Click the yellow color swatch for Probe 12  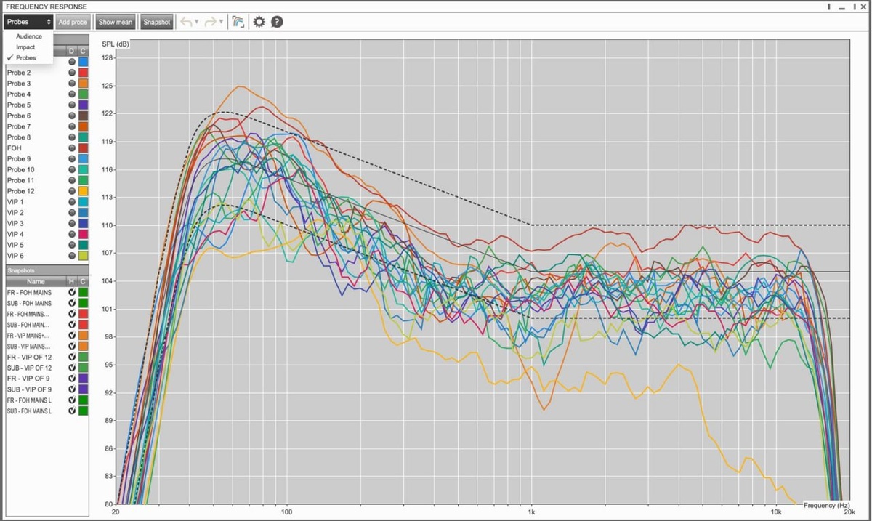[x=84, y=191]
